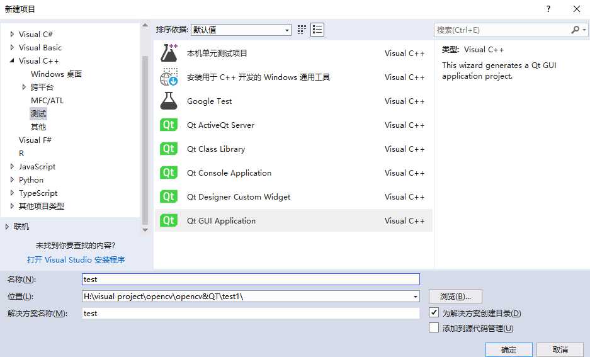Screen dimensions: 590x357
Task: Click the Qt ActiveQt Server icon
Action: pos(169,125)
